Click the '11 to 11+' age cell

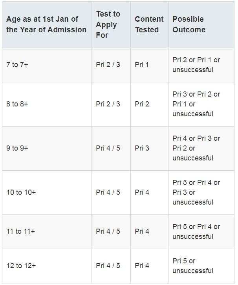click(x=20, y=231)
